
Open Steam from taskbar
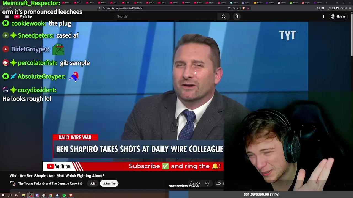pyautogui.click(x=57, y=195)
